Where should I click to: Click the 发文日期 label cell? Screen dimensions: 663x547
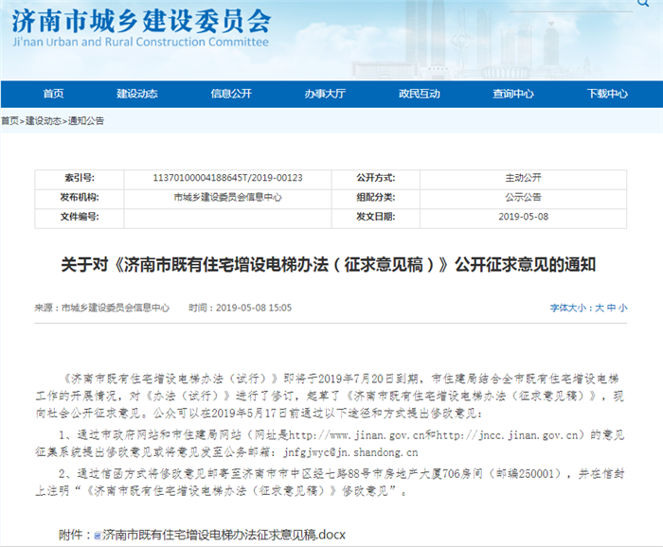376,217
